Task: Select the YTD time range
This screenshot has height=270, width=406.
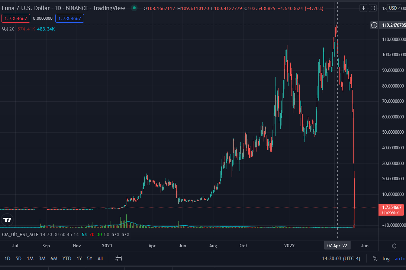Action: click(x=67, y=258)
